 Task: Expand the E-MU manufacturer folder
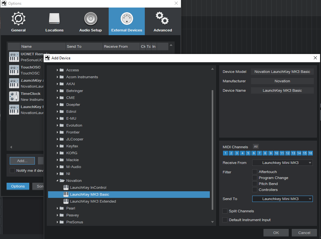tap(57, 118)
